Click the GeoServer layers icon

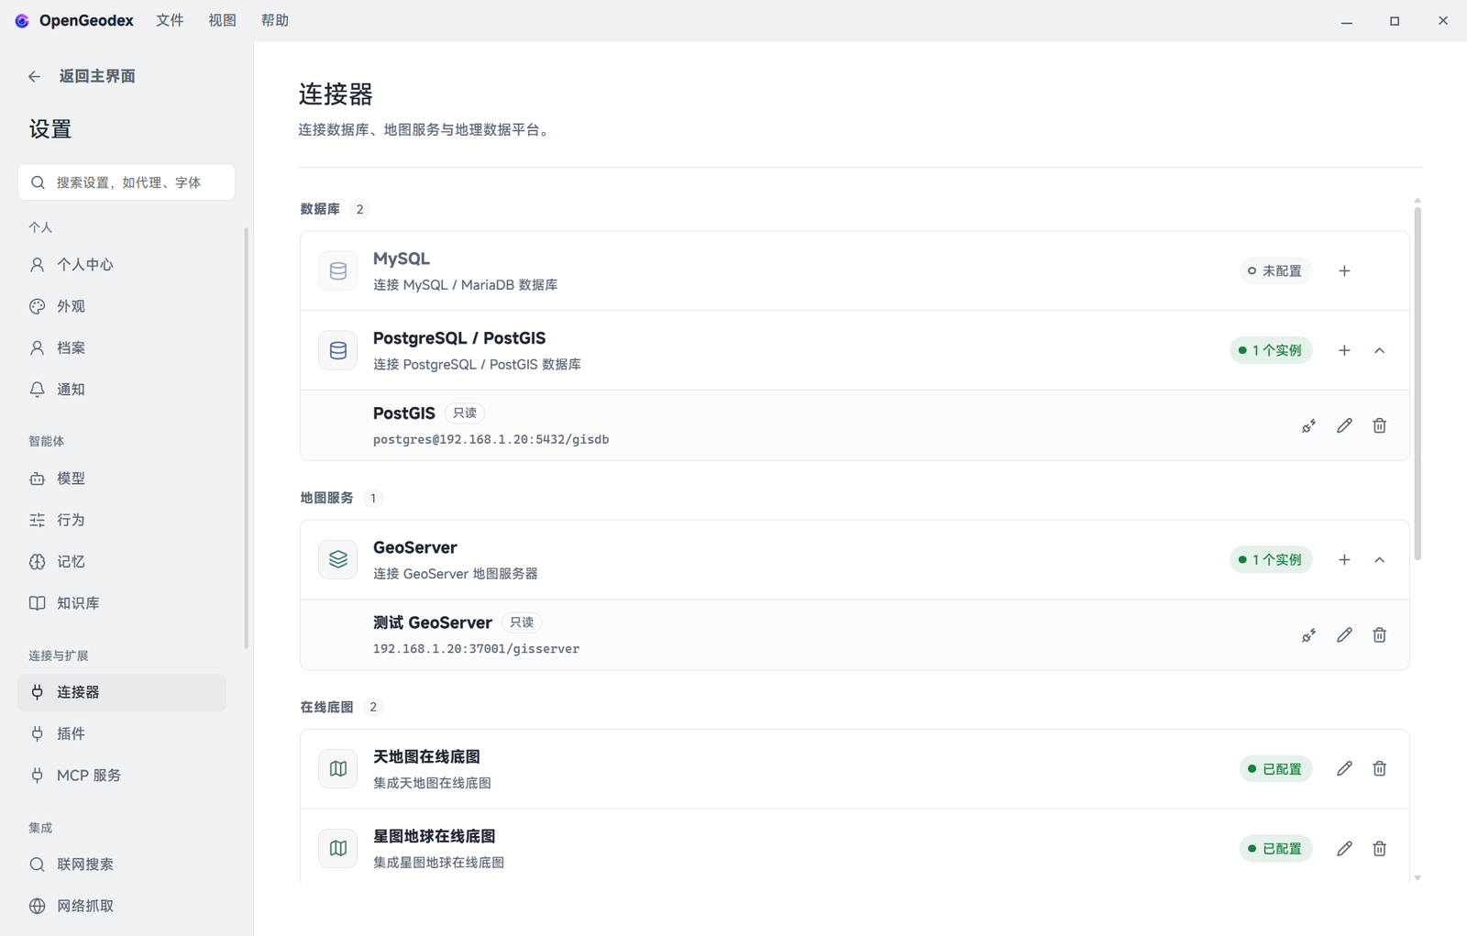click(337, 559)
